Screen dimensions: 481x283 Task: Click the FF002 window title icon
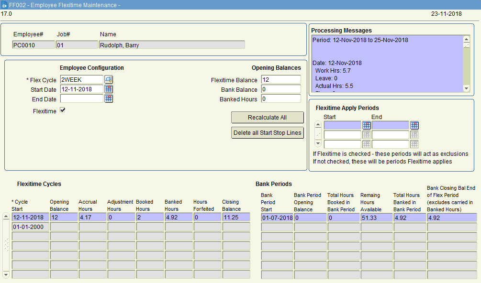4,5
